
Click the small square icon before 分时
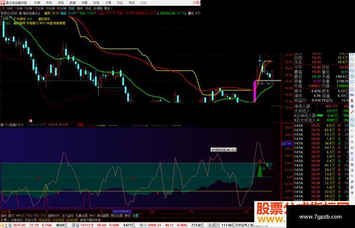point(3,8)
